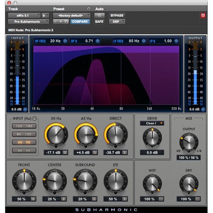
Task: Open Preset menu arrow
Action: pos(88,9)
